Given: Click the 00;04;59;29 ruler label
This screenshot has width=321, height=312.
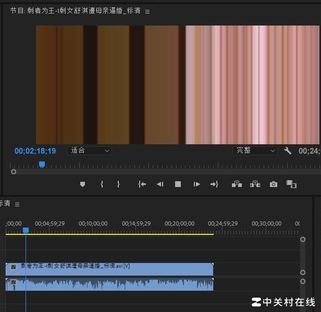Looking at the screenshot, I should point(50,223).
